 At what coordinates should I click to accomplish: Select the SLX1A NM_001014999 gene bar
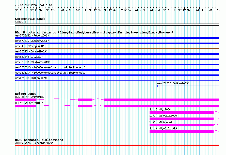182,131
